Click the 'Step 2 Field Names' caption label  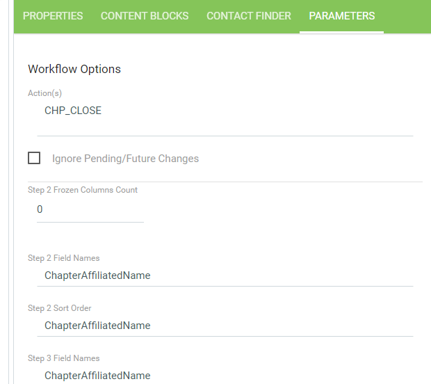[64, 258]
